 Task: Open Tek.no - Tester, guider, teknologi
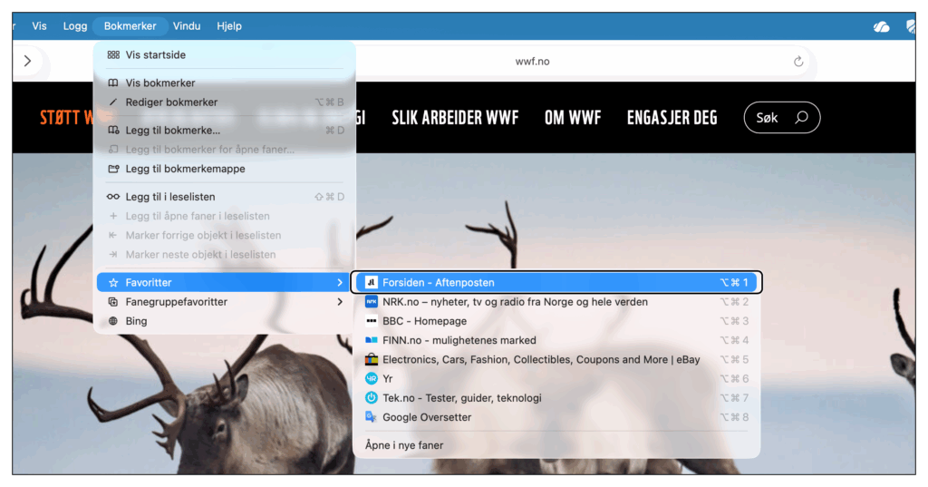coord(556,398)
